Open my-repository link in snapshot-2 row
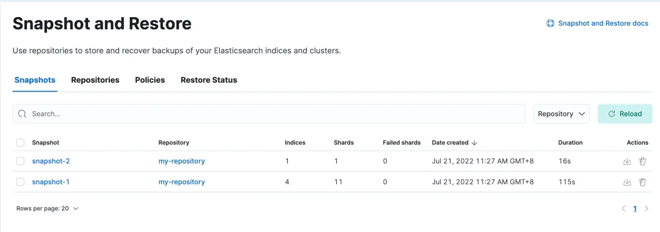660x232 pixels. click(182, 161)
